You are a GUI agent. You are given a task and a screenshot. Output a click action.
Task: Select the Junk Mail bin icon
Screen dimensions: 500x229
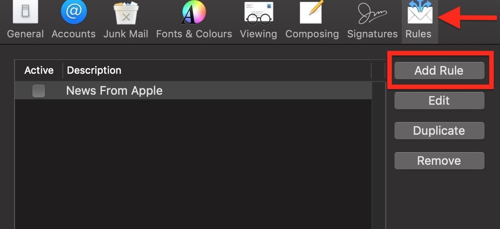click(x=126, y=13)
